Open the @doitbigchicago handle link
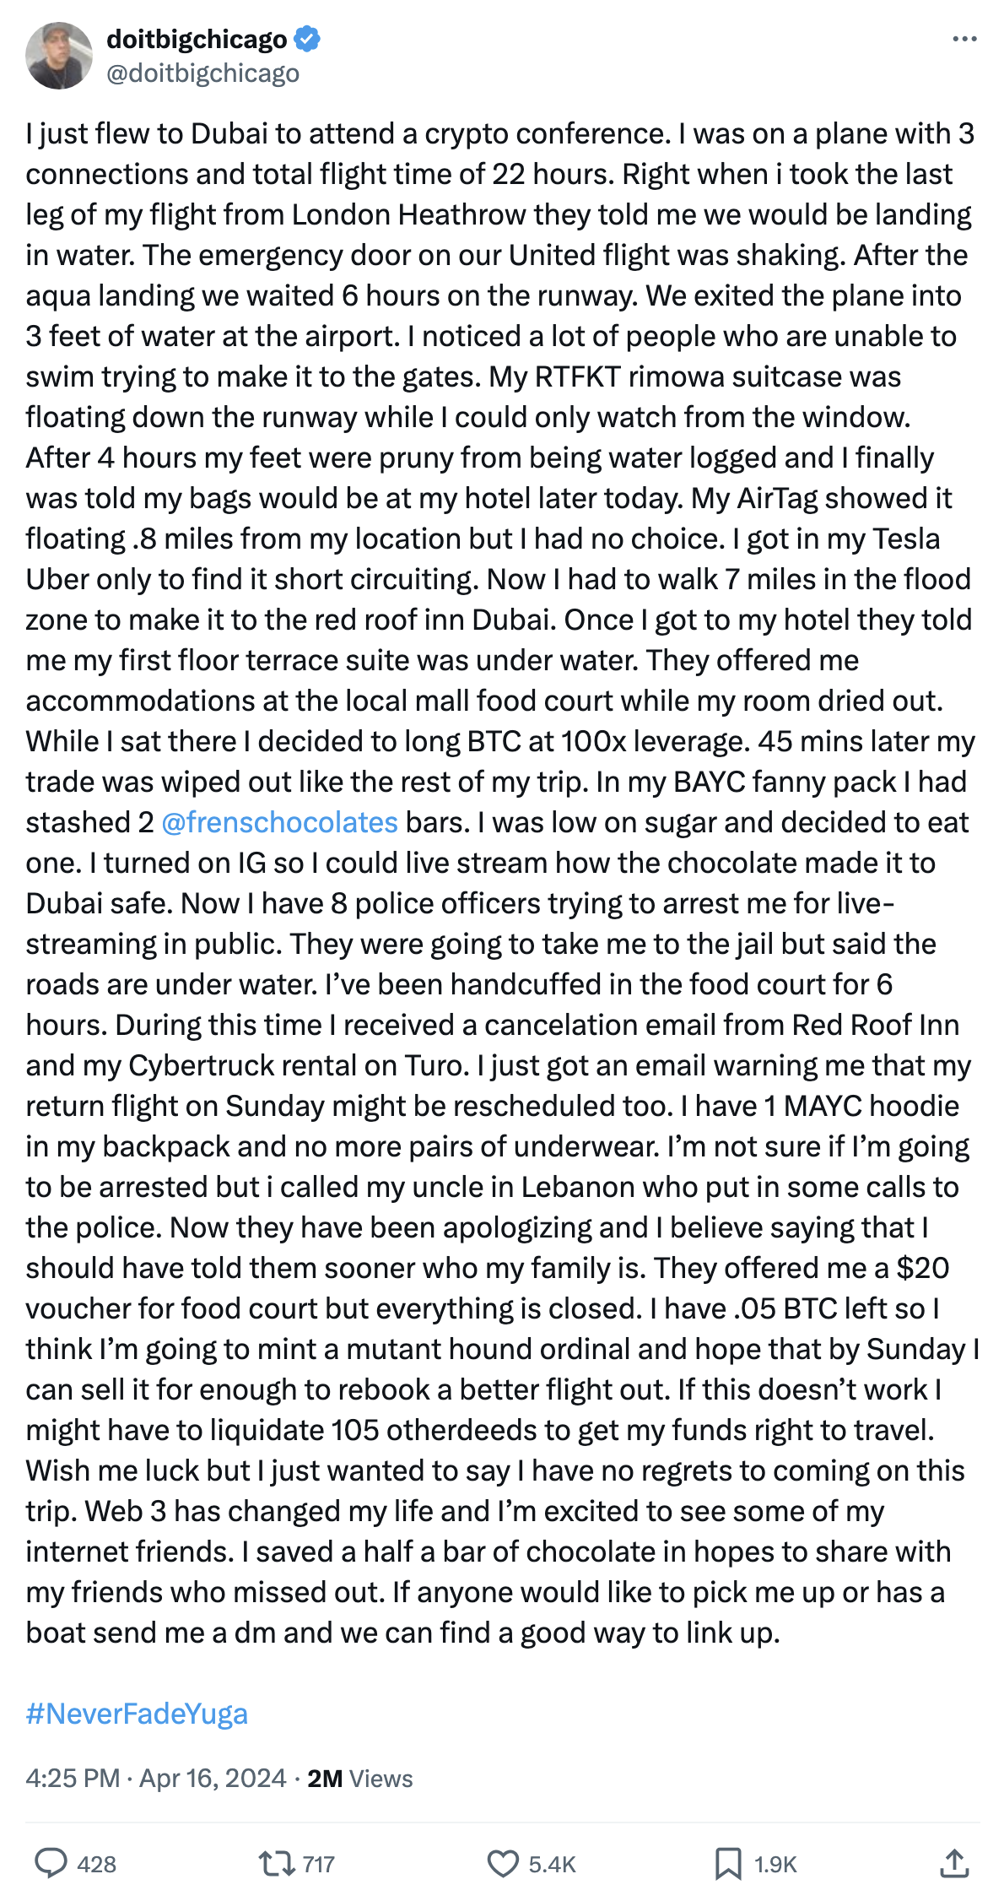The width and height of the screenshot is (1004, 1901). [x=202, y=73]
